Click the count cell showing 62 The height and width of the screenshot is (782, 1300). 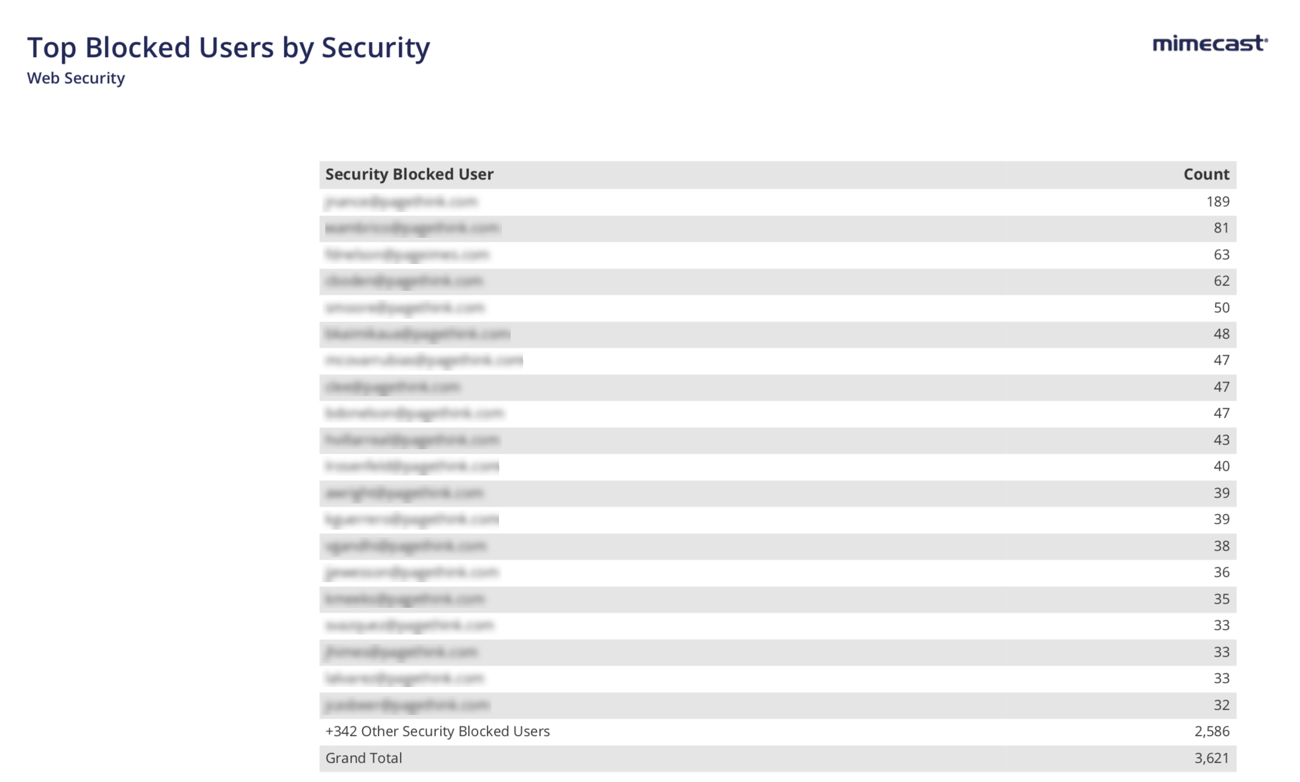(1221, 281)
